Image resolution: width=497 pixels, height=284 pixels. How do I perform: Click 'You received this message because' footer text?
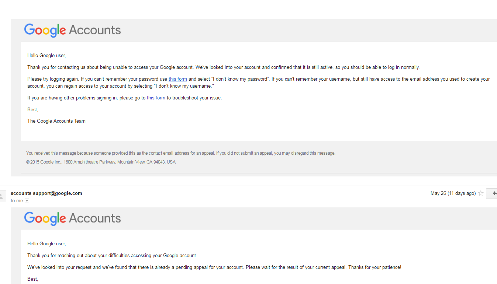click(x=181, y=153)
